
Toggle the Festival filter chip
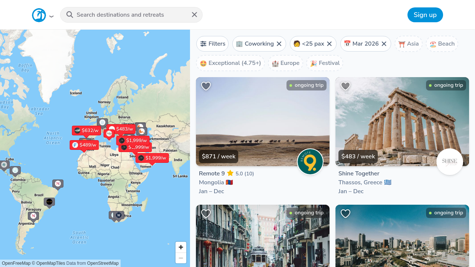[325, 63]
